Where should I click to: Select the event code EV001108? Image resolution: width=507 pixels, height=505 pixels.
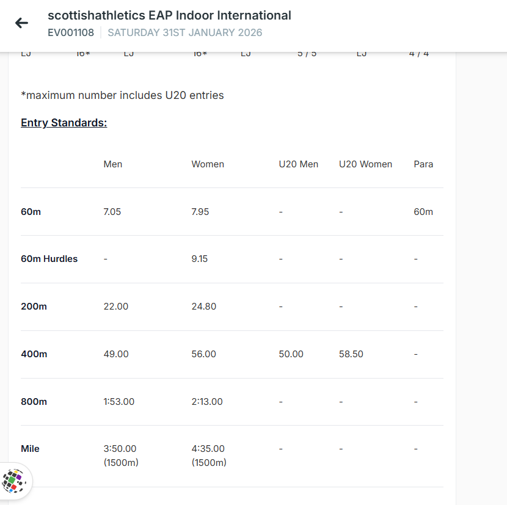click(x=71, y=32)
